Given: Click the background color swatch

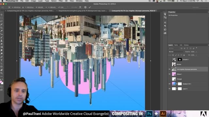Looking at the screenshot, I should [x=2, y=83].
